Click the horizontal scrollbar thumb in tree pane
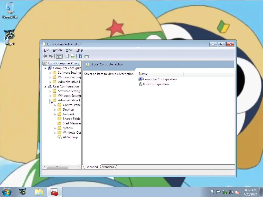The height and width of the screenshot is (197, 263). 58,167
